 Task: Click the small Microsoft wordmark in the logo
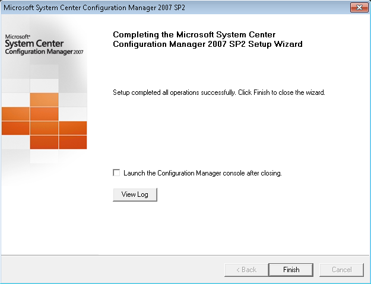17,37
